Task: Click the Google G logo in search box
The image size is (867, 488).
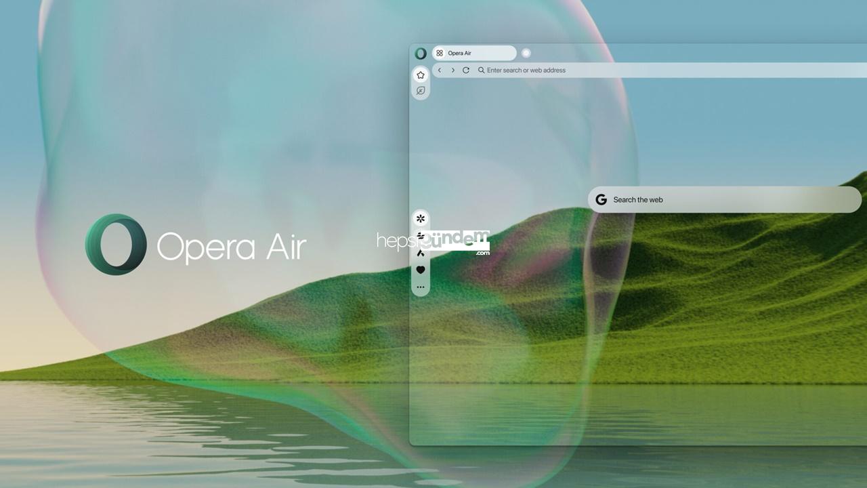Action: 601,200
